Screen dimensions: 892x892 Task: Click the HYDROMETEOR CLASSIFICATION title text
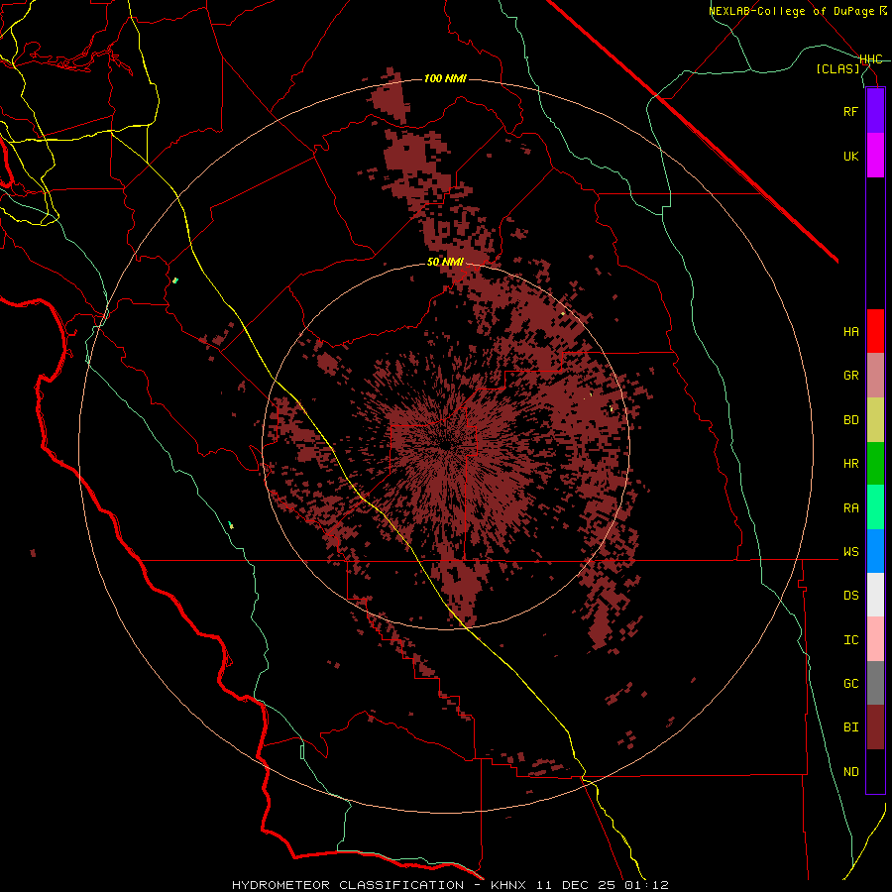[348, 885]
